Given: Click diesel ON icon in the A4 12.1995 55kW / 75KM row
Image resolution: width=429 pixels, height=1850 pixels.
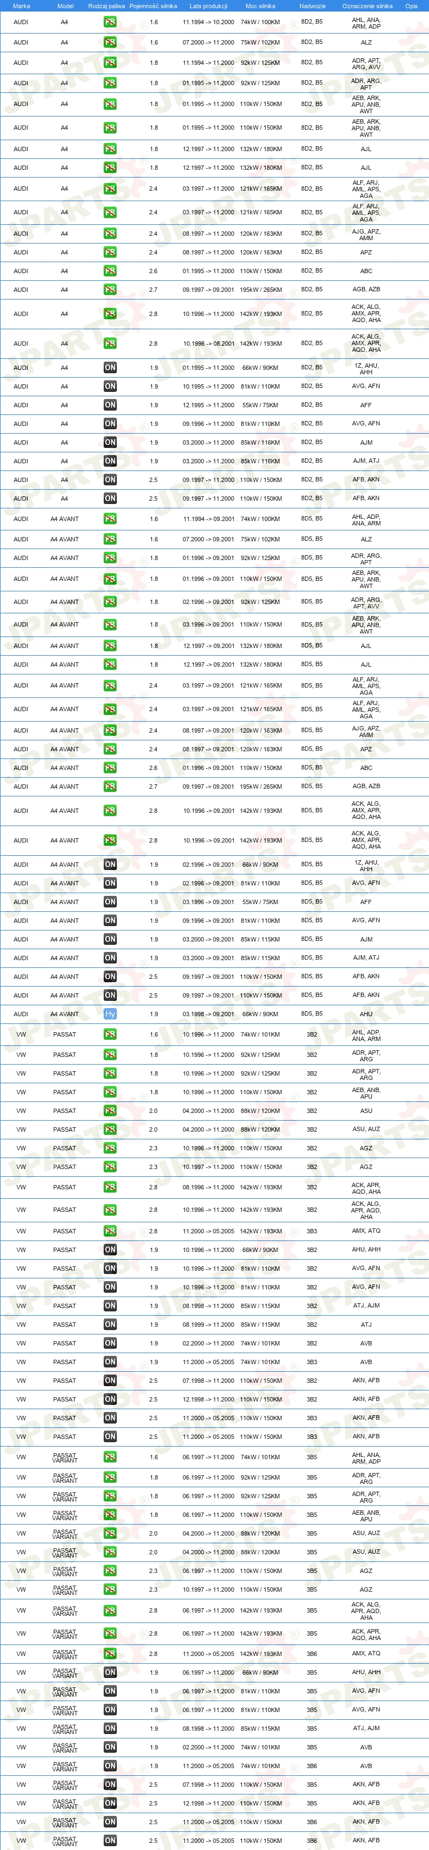Looking at the screenshot, I should 110,405.
